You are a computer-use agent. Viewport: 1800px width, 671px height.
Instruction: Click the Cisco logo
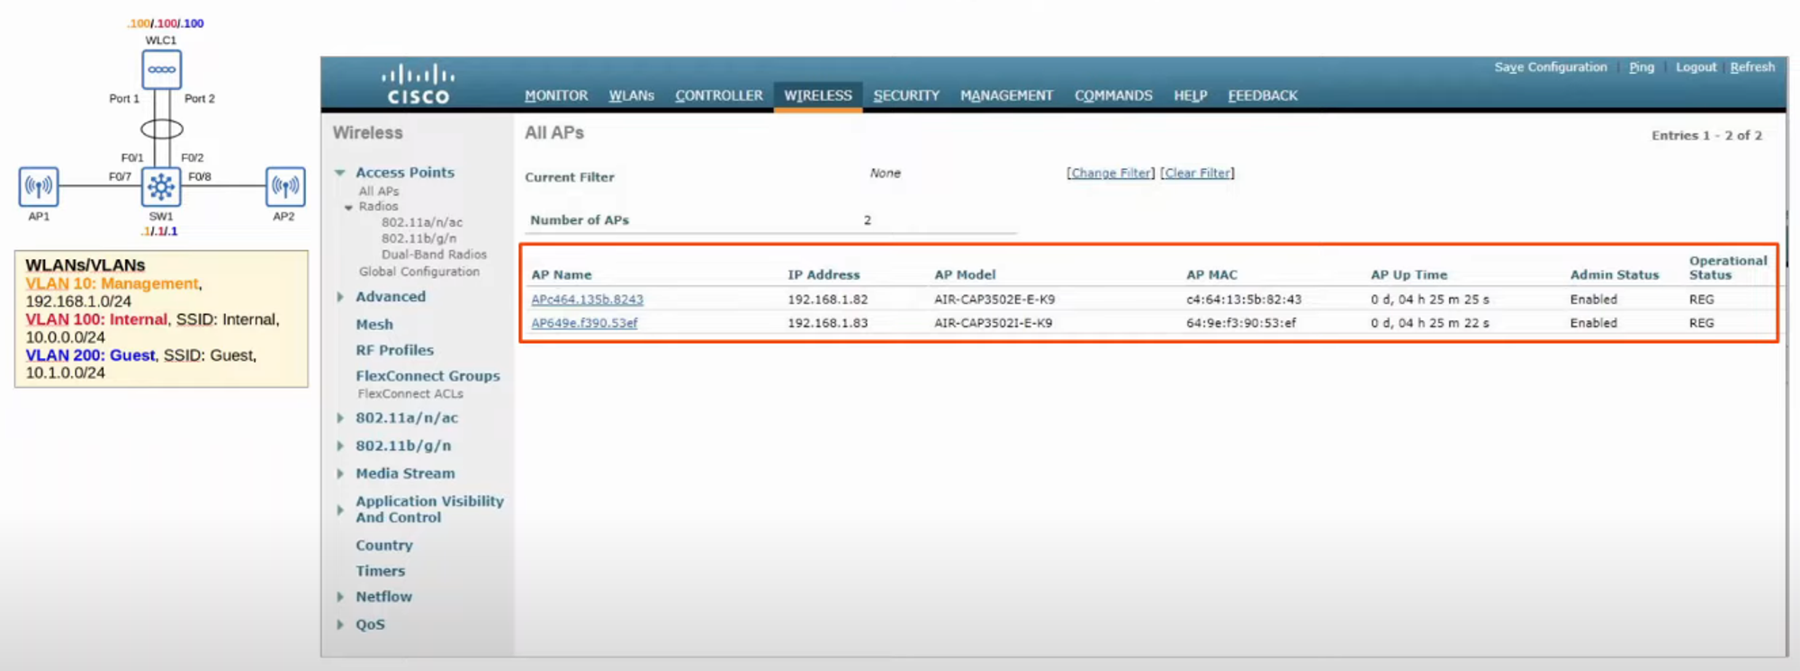coord(418,84)
